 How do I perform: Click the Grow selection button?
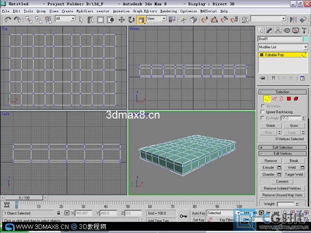tap(294, 126)
